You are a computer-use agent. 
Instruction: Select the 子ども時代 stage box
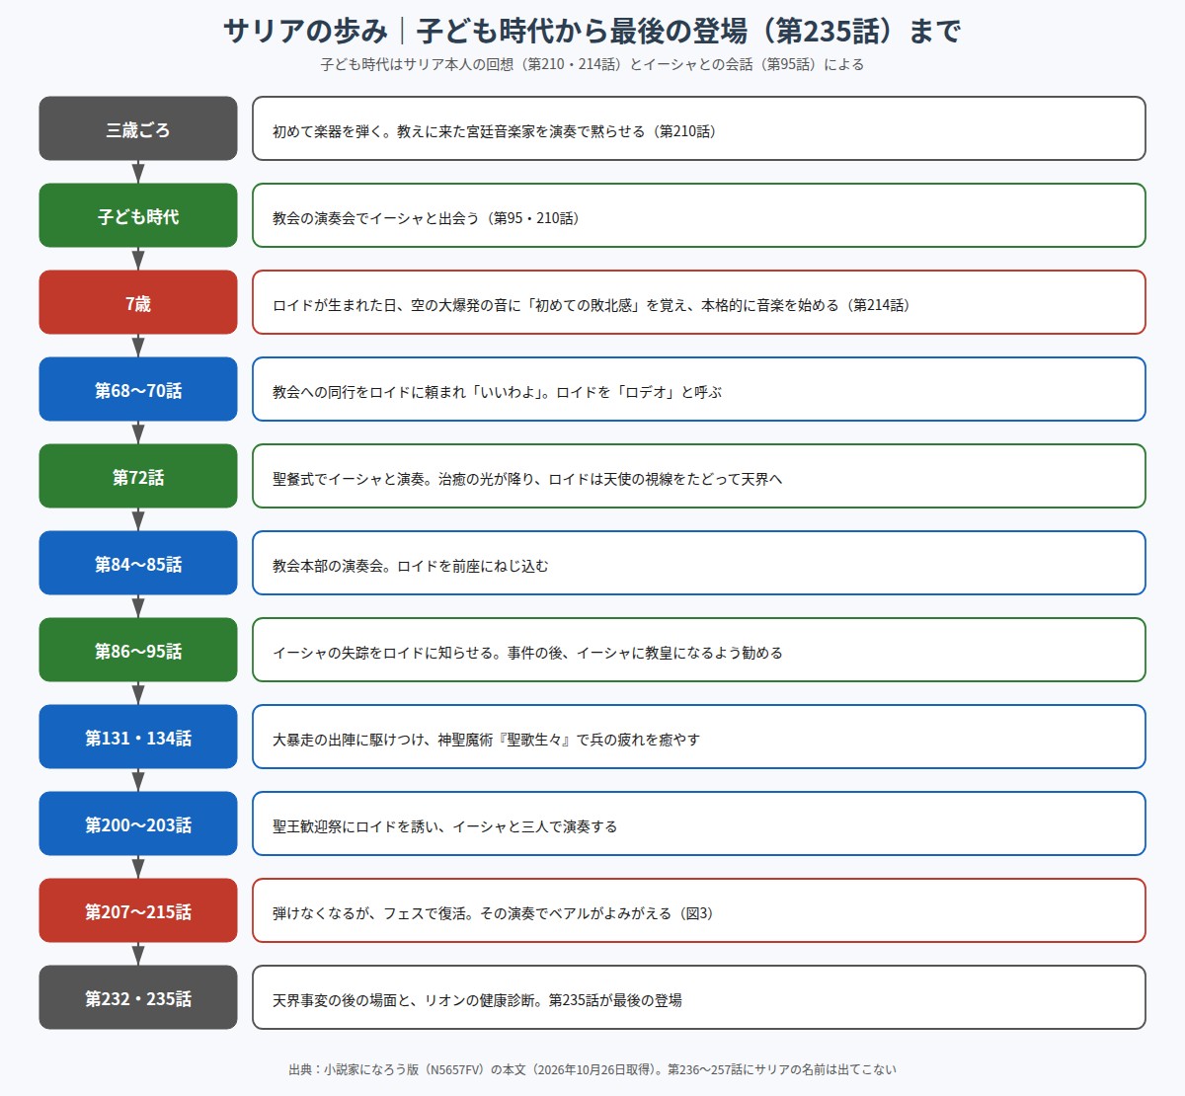[x=138, y=215]
